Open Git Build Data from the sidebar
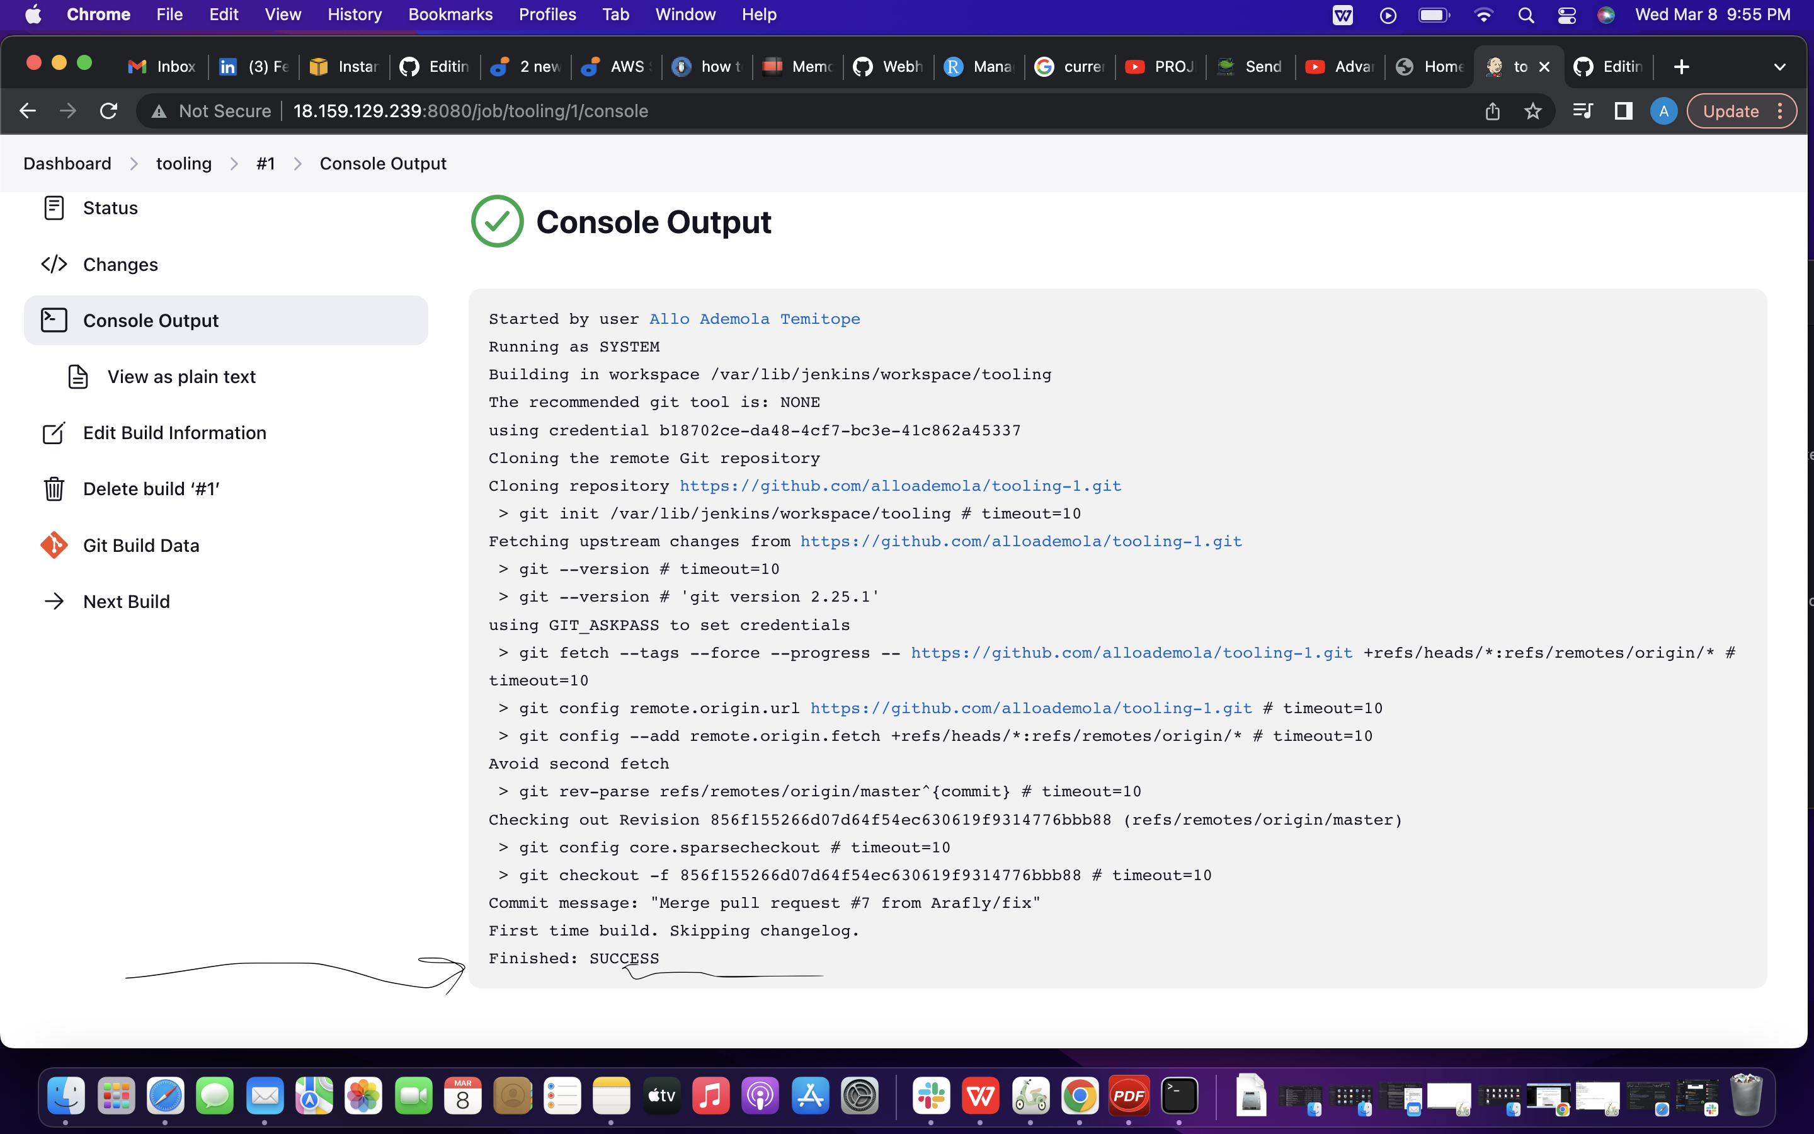 pos(141,545)
